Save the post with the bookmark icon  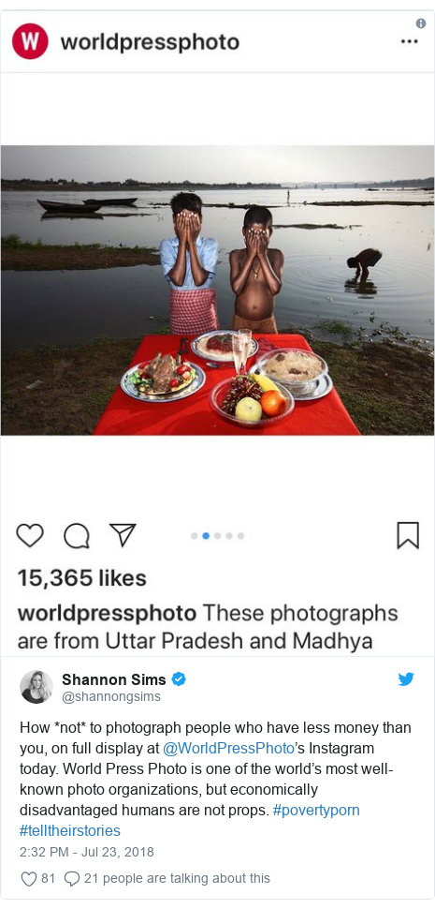click(408, 535)
